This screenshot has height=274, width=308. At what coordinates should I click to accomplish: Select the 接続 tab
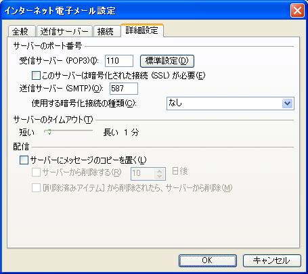(106, 31)
